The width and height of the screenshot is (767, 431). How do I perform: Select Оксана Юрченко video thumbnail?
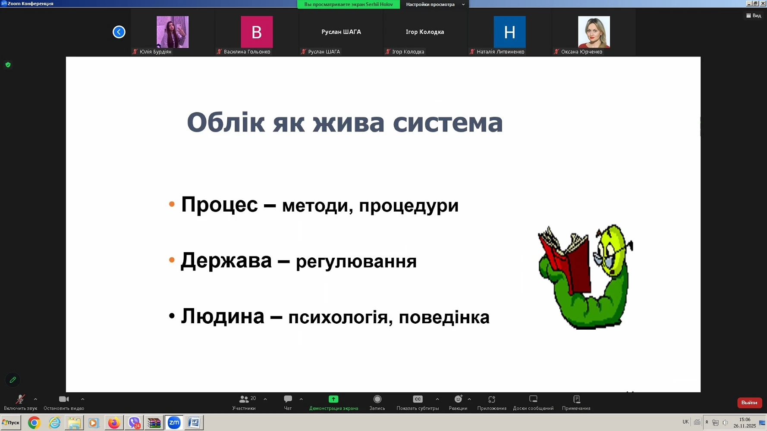coord(594,32)
